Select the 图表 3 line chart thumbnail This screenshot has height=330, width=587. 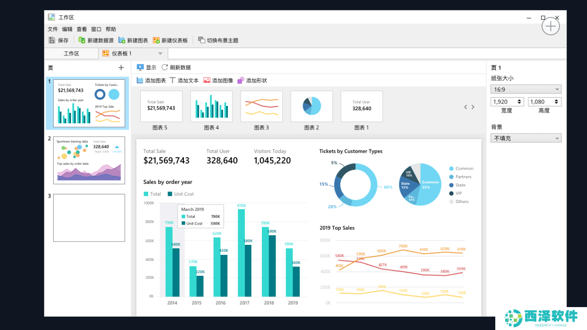coord(261,106)
